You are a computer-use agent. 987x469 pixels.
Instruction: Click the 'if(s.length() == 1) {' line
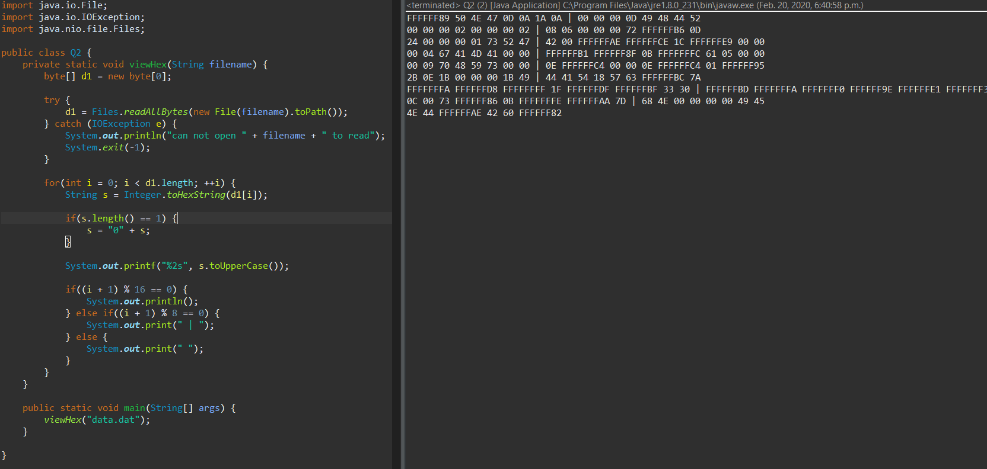tap(121, 219)
